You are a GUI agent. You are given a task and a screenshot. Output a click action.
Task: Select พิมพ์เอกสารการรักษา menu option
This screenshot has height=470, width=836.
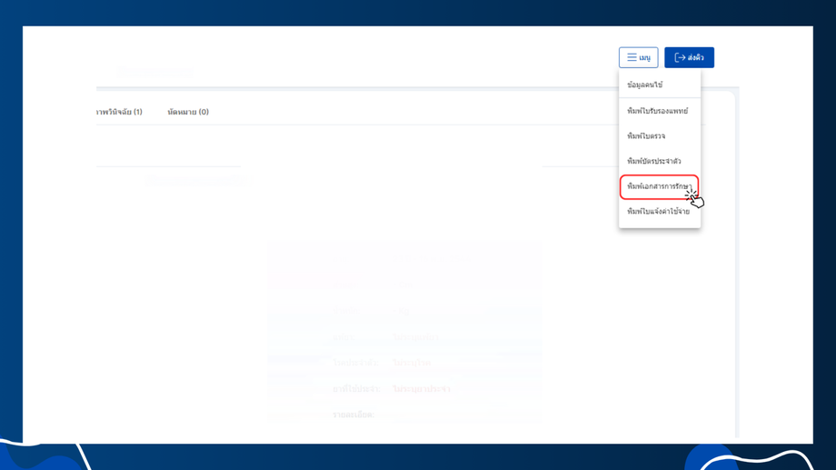pyautogui.click(x=659, y=186)
